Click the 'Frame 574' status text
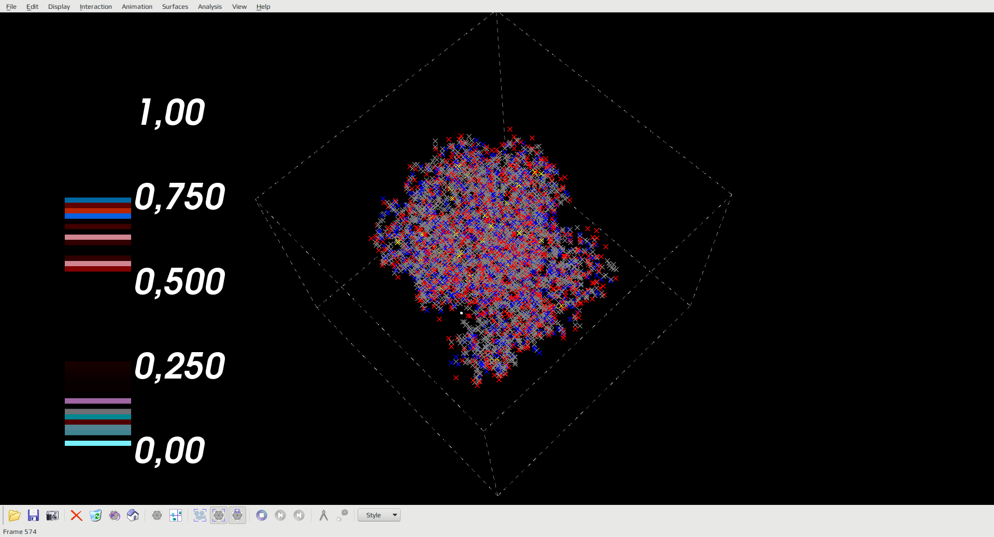The height and width of the screenshot is (537, 994). click(x=20, y=532)
